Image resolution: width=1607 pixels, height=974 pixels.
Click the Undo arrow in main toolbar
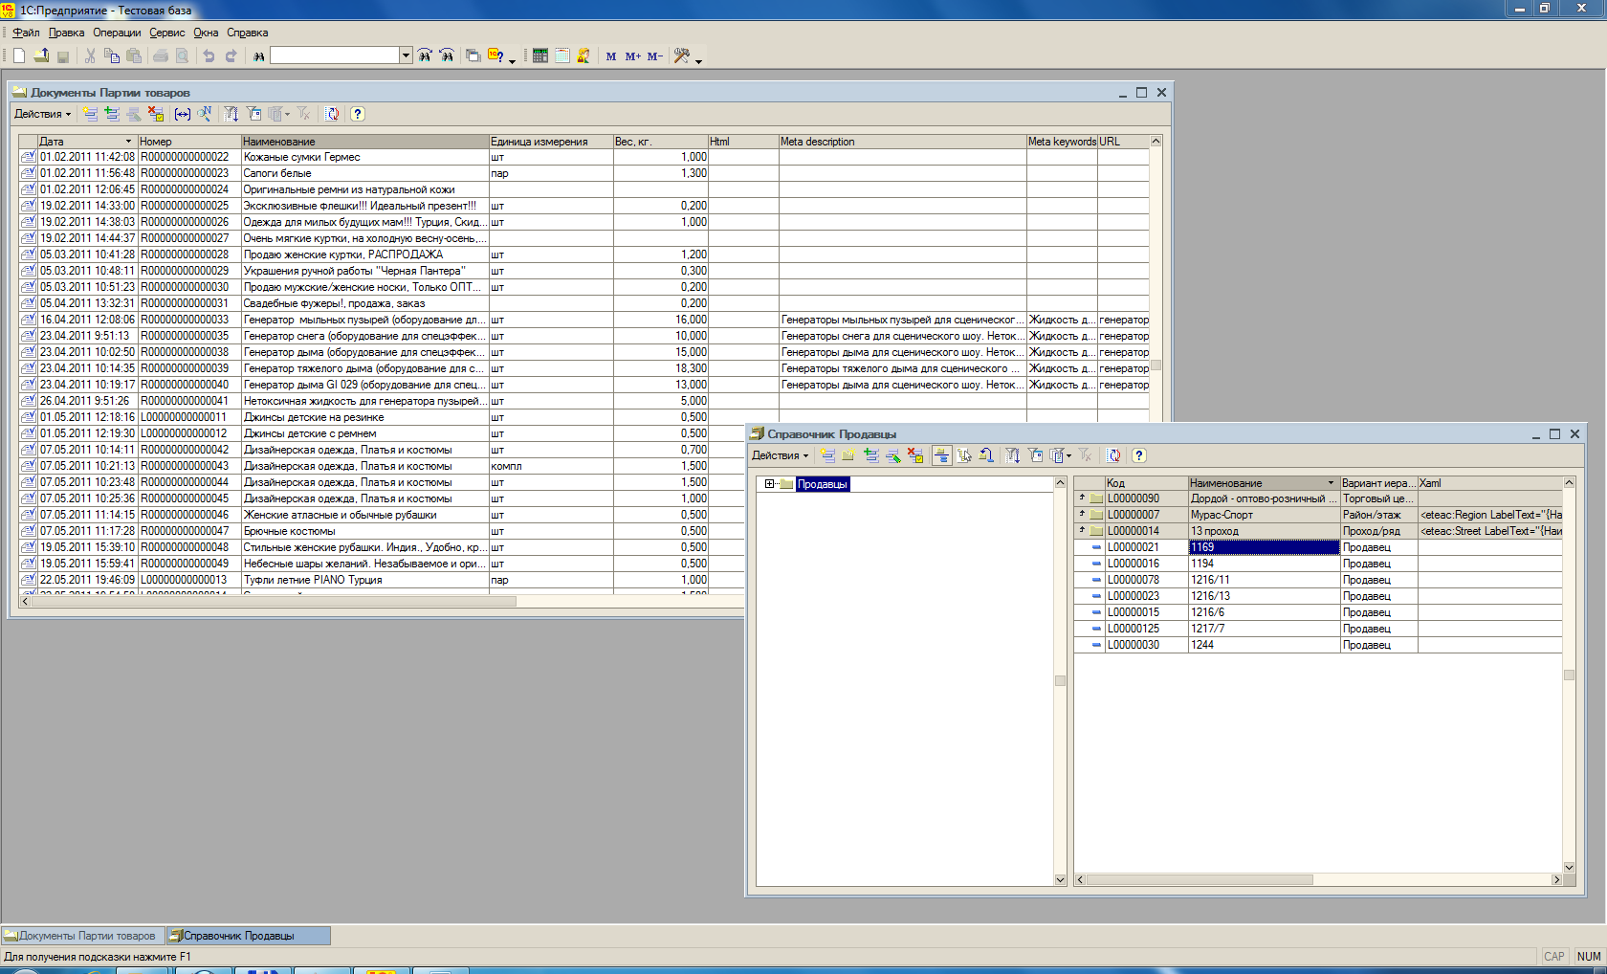pyautogui.click(x=209, y=55)
